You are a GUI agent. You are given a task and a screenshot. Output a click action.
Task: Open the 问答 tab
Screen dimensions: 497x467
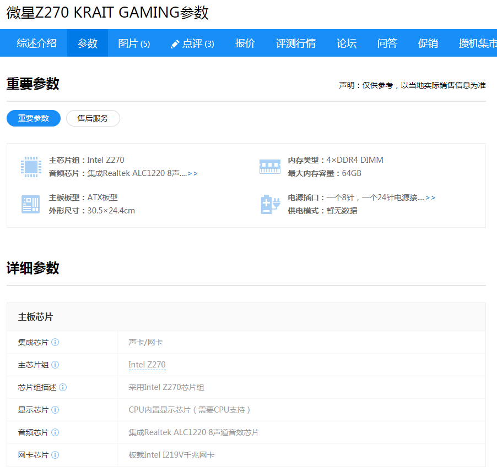(x=387, y=43)
